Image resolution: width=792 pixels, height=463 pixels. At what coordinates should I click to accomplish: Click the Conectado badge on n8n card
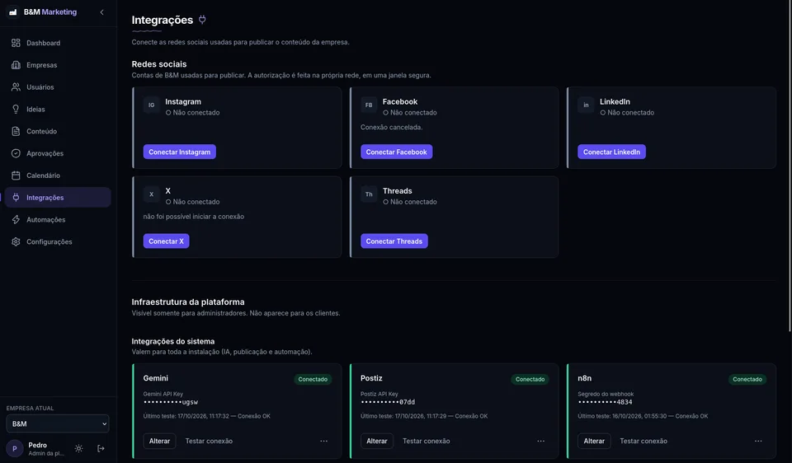coord(747,379)
